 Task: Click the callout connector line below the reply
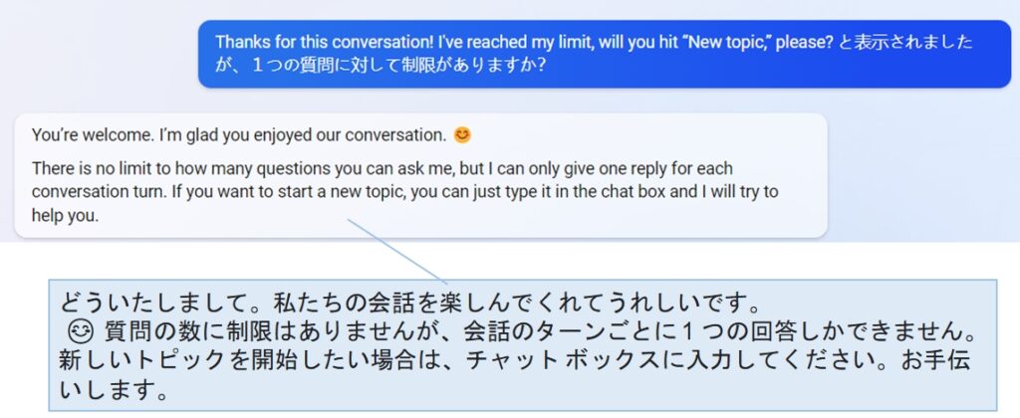tap(397, 251)
